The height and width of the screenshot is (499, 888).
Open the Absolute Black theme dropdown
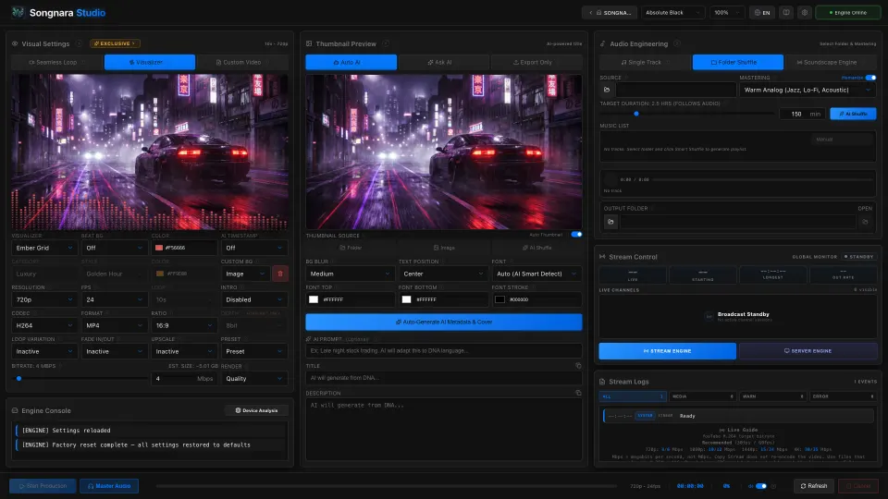pyautogui.click(x=672, y=12)
